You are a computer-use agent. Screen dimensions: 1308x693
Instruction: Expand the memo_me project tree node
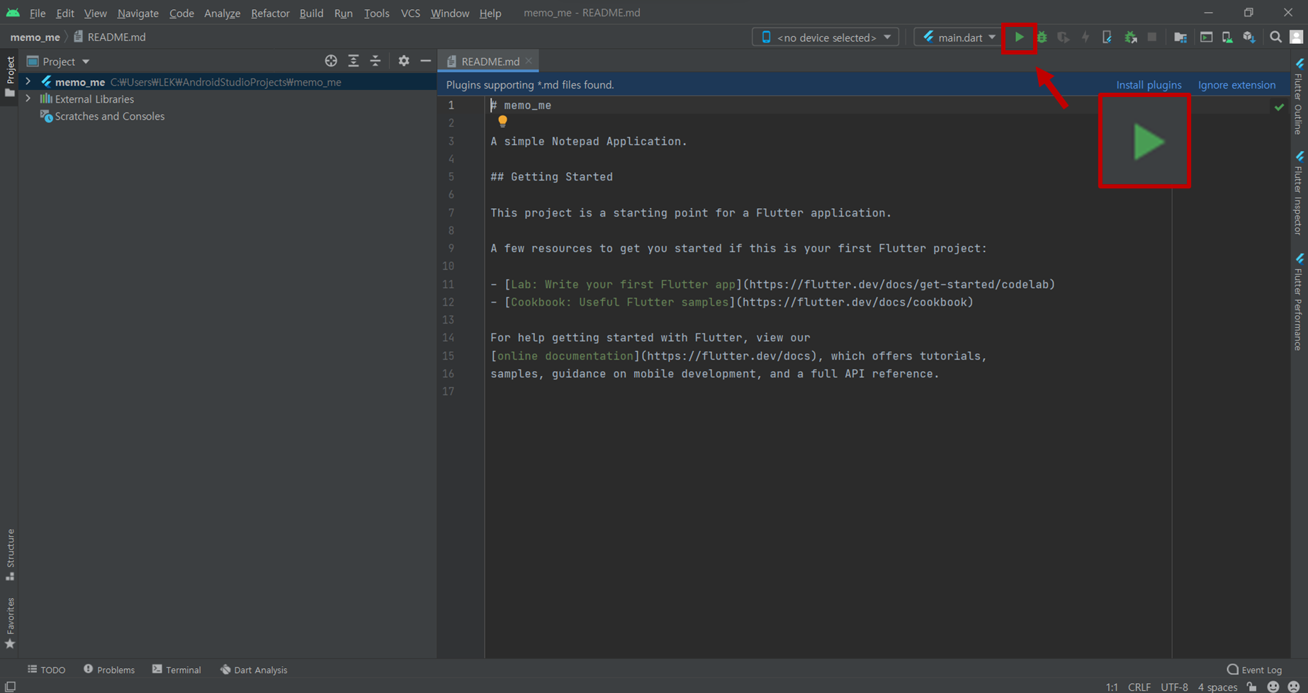(x=28, y=81)
